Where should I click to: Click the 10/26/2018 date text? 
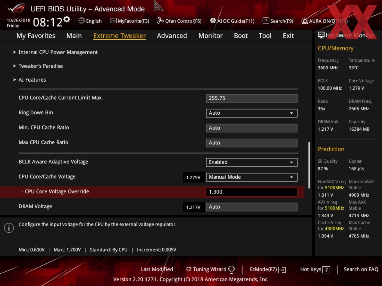[19, 20]
